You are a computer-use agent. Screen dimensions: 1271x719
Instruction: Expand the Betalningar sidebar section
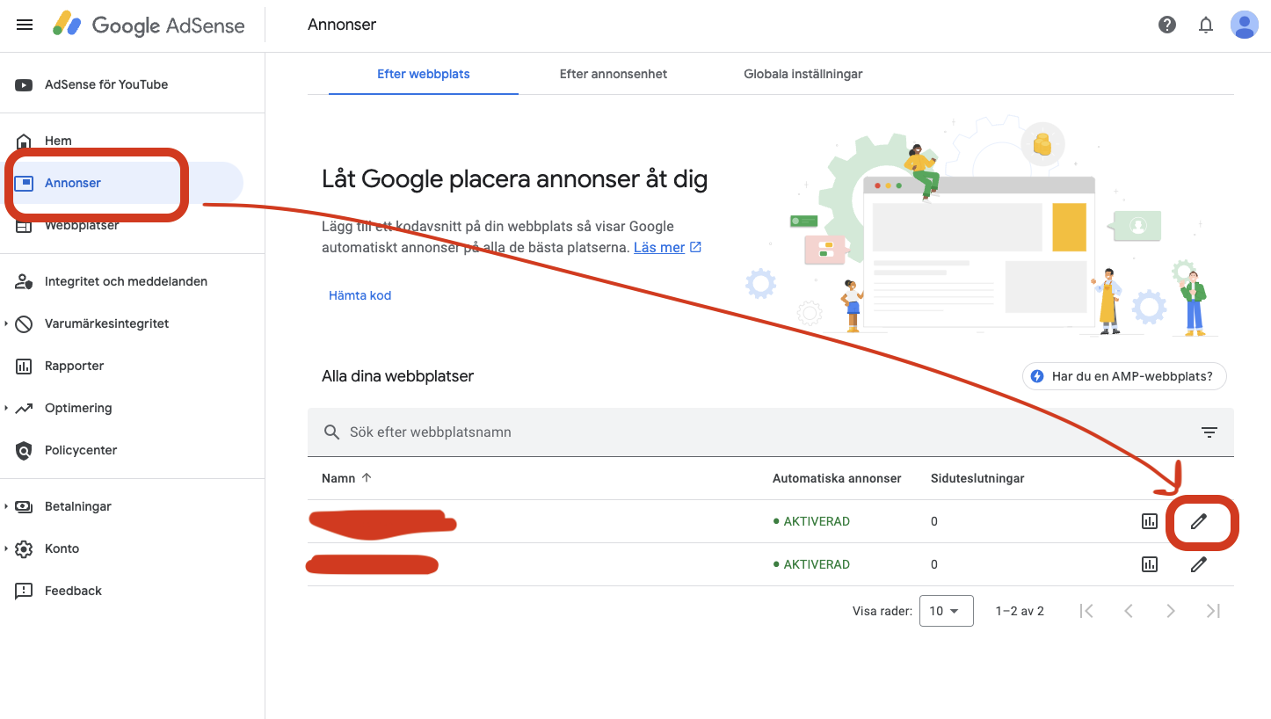click(7, 506)
